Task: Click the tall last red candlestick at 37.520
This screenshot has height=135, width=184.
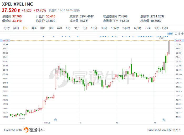Action: [x=169, y=47]
